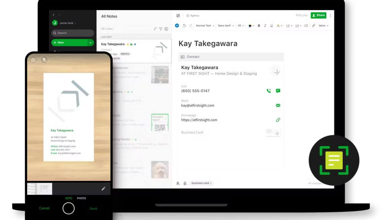The image size is (391, 220).
Task: Insert a checklist from the toolbar
Action: coord(306,26)
